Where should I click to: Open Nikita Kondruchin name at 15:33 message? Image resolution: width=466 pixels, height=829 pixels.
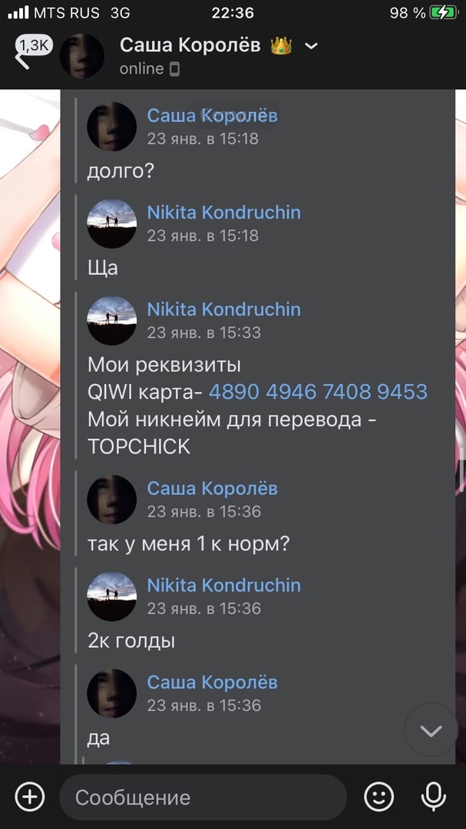(223, 309)
